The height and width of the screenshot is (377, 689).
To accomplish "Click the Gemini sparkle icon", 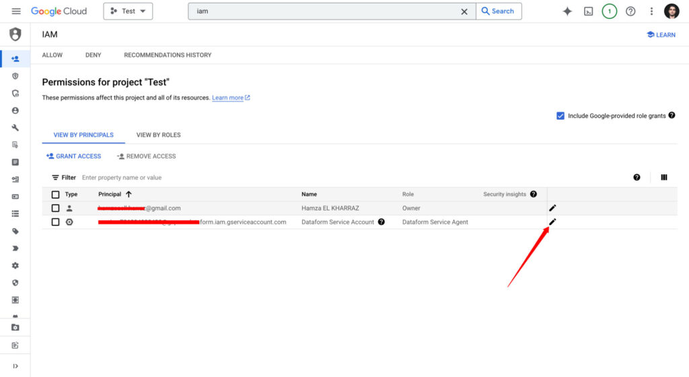I will pyautogui.click(x=567, y=11).
